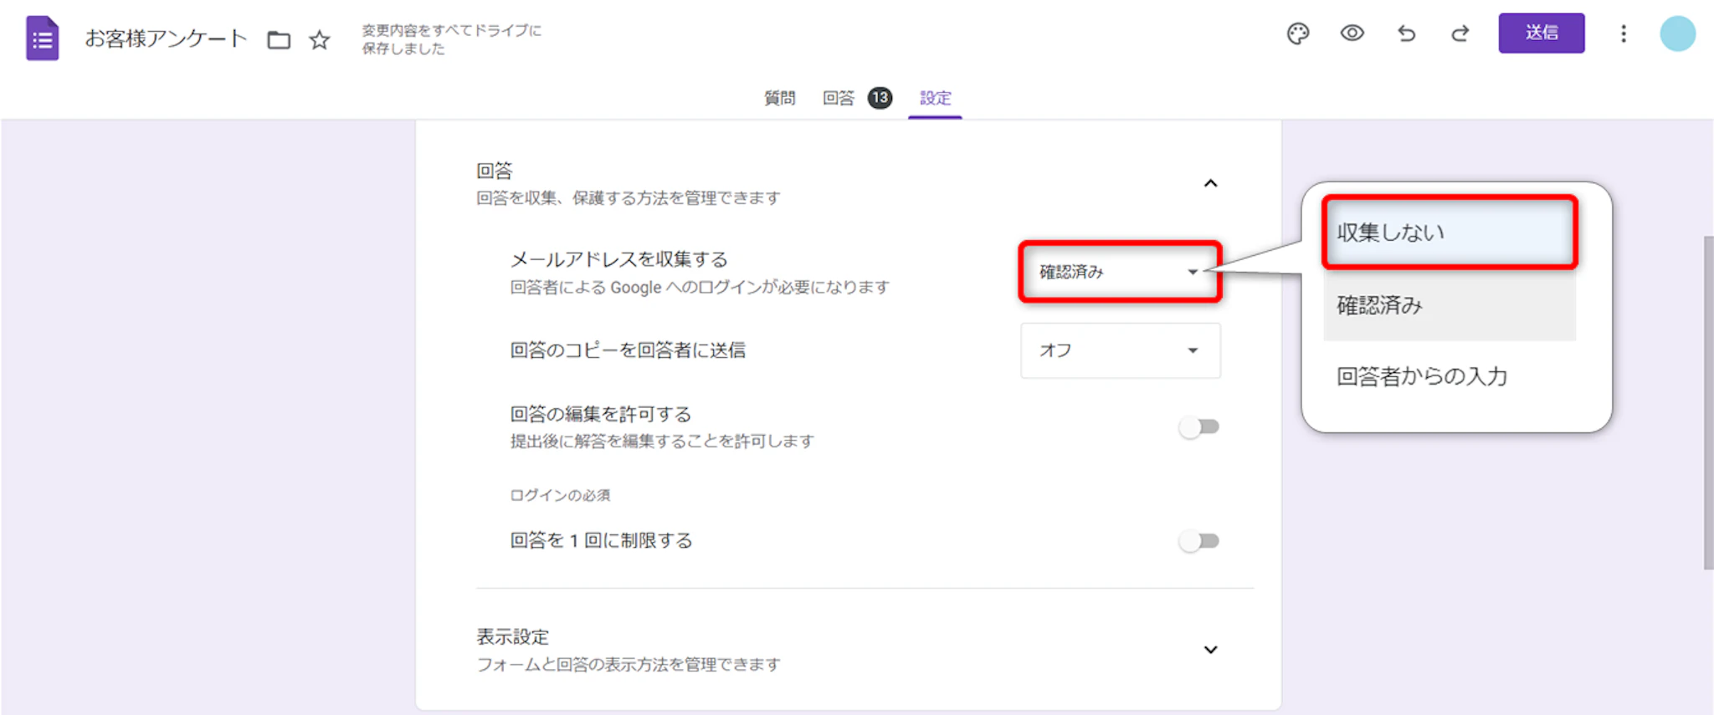The width and height of the screenshot is (1714, 715).
Task: Enable 回答を1回に制限する switch
Action: (1198, 541)
